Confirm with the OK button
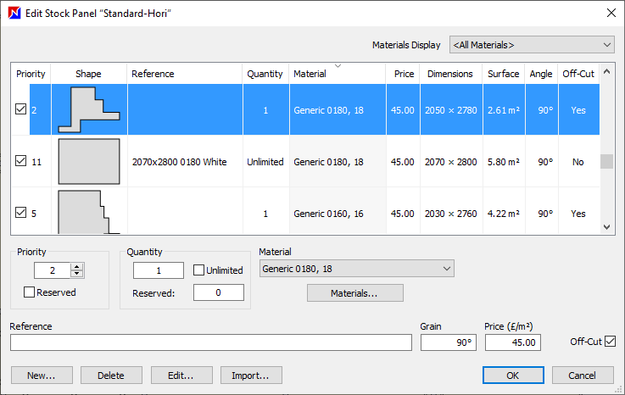Screen dimensions: 625x395 pos(513,375)
